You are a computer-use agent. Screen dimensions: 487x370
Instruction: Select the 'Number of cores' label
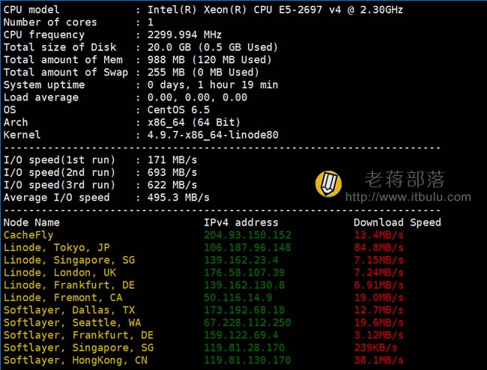click(x=50, y=22)
